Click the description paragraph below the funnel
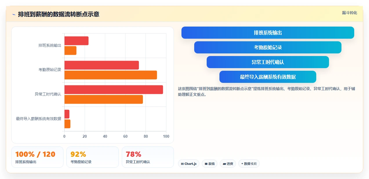Viewport: 369px width, 179px height. (x=266, y=92)
